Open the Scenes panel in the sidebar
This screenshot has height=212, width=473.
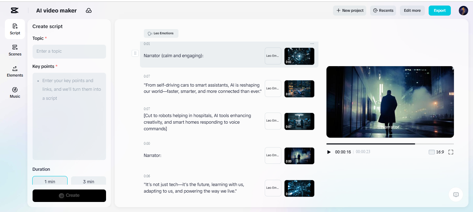click(15, 51)
